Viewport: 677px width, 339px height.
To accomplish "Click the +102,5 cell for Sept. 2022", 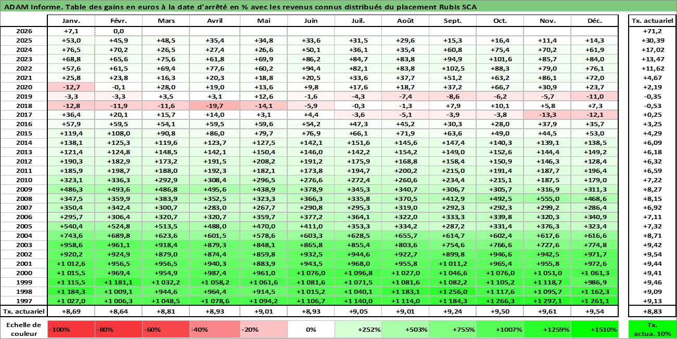I will pos(453,69).
